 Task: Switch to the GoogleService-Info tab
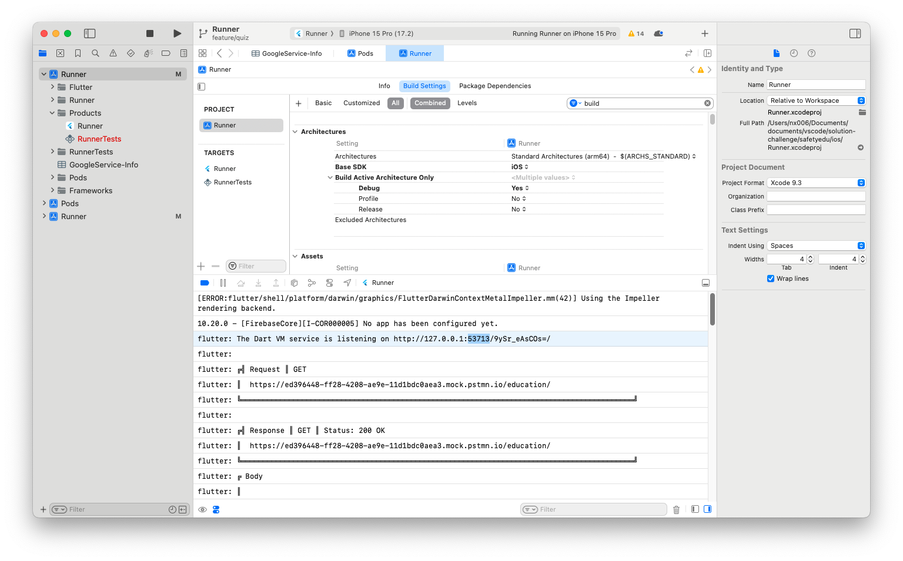click(286, 53)
